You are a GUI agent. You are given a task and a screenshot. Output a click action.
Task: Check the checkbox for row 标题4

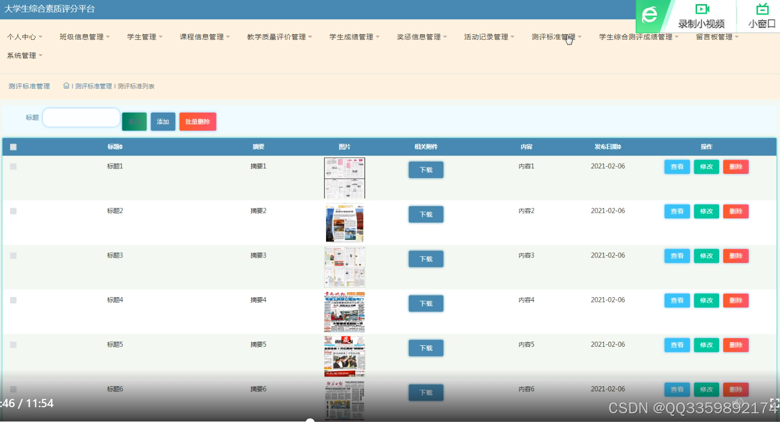coord(13,300)
